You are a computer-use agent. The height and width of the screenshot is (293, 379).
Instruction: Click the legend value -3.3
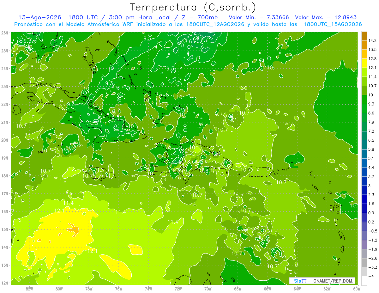point(373,267)
